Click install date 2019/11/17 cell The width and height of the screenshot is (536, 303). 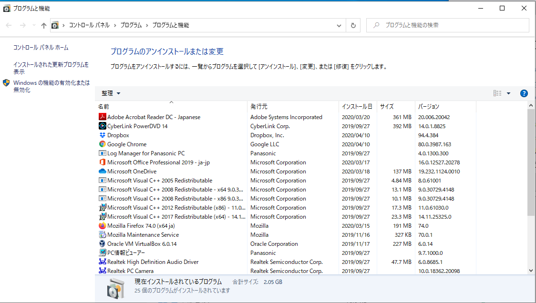(x=356, y=243)
